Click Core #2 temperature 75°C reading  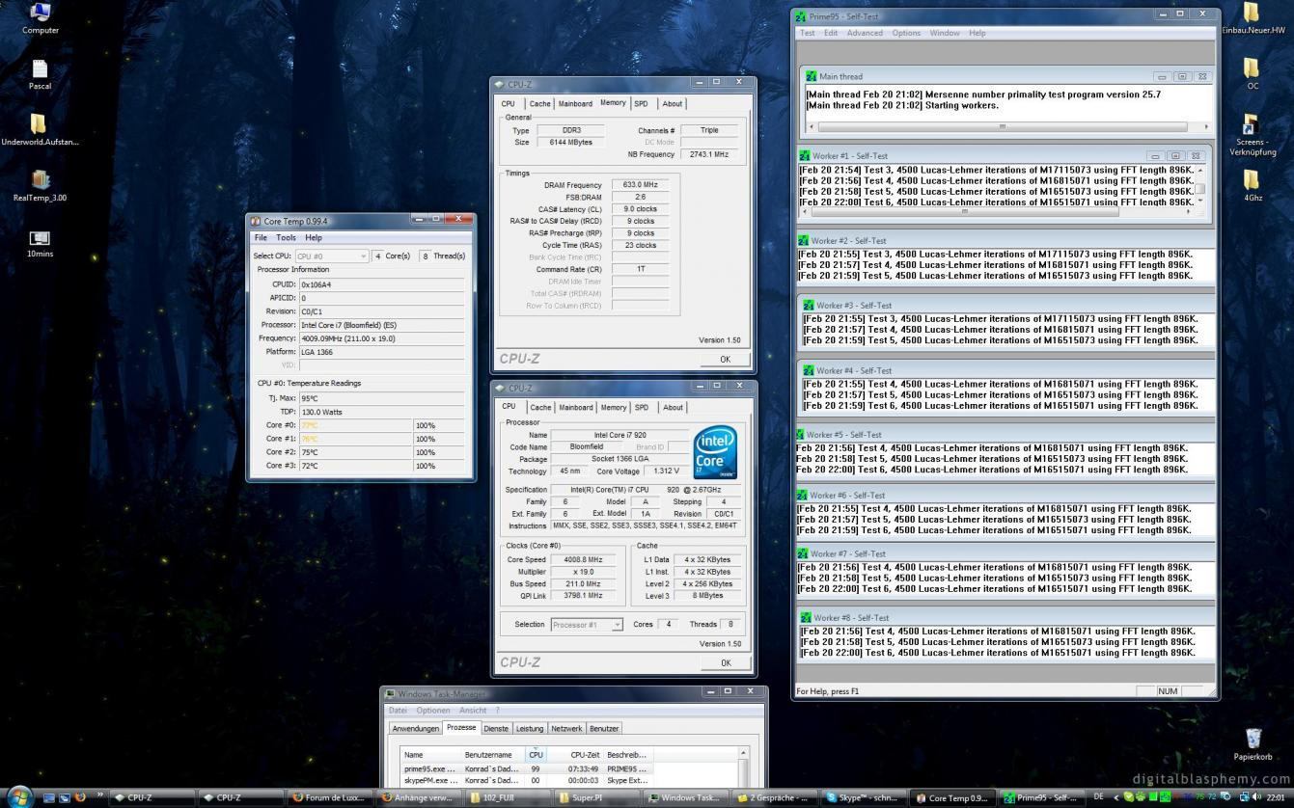356,451
